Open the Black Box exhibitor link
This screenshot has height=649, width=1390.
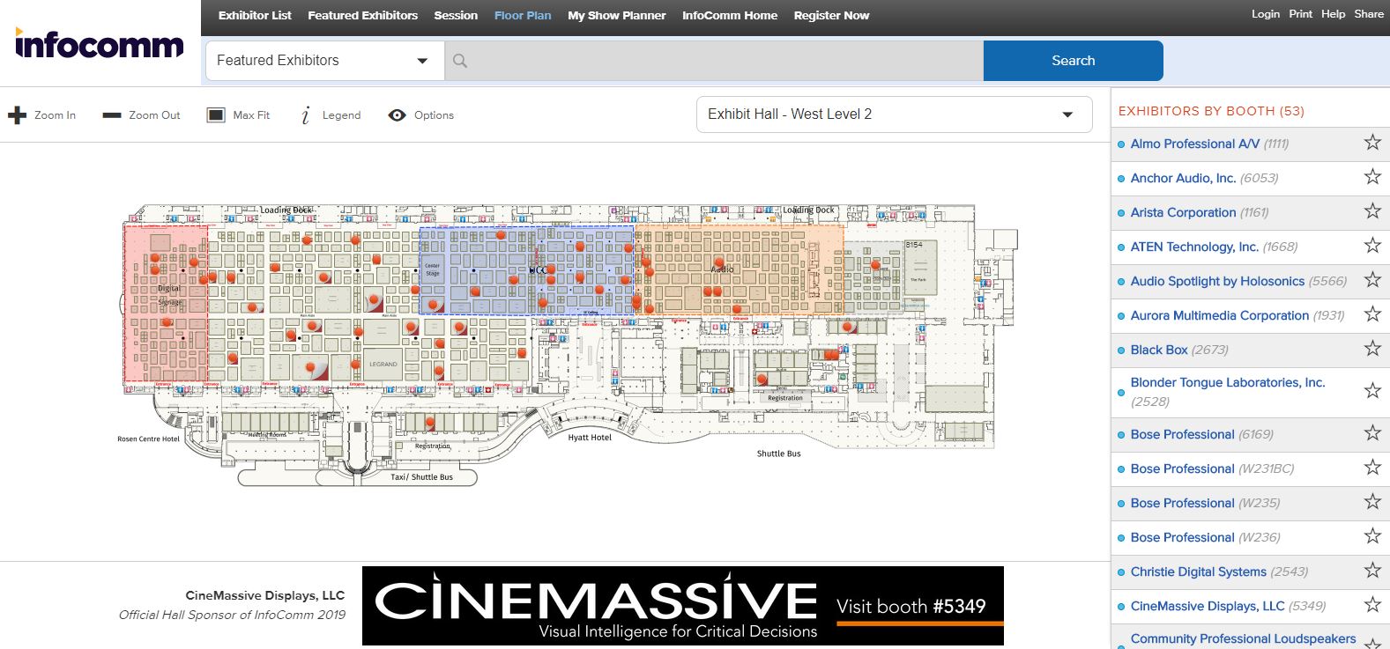tap(1159, 350)
